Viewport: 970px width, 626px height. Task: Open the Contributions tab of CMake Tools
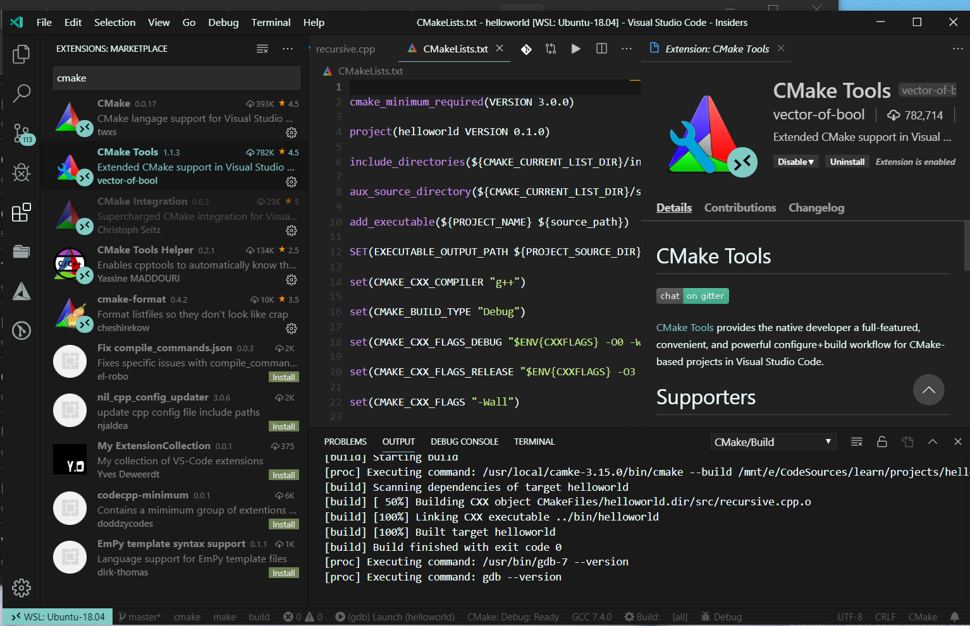[740, 208]
